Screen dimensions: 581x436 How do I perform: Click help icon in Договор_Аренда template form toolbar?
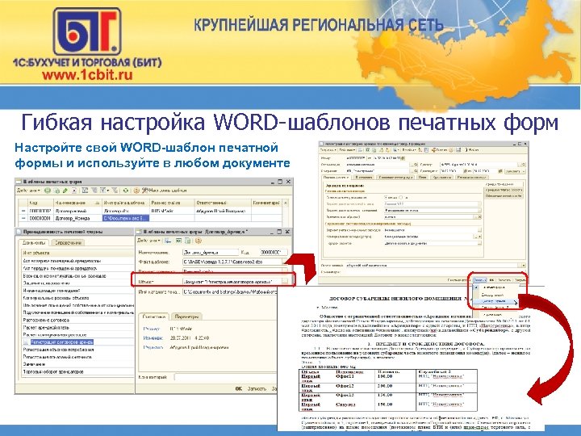199,241
